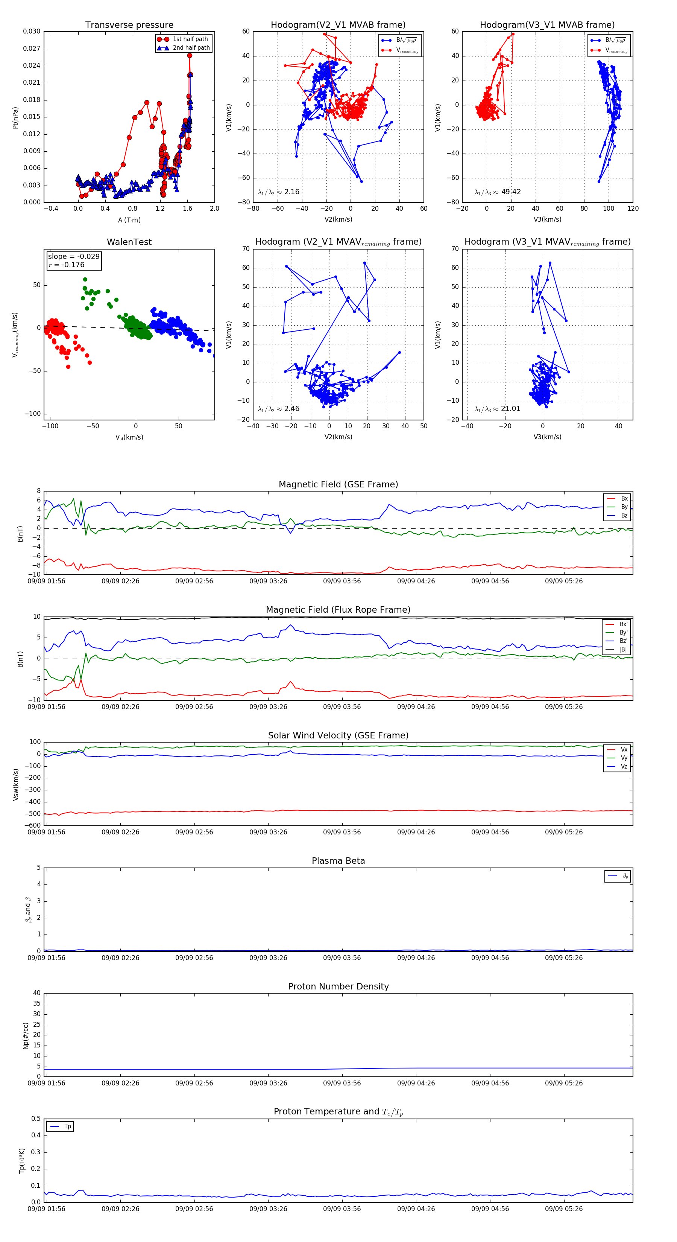The height and width of the screenshot is (1242, 677).
Task: Select the By' legend entry in Flux Rope panel
Action: coord(616,633)
